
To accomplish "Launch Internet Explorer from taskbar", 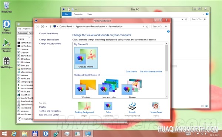I will pos(14,134).
